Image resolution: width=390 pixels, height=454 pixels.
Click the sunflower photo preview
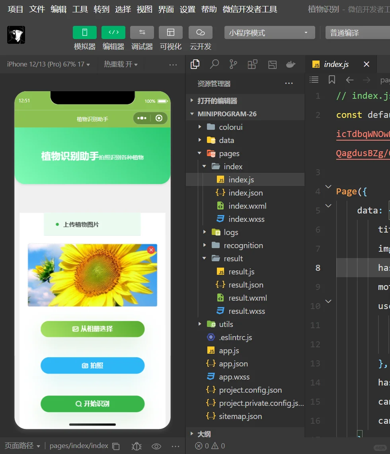92,275
